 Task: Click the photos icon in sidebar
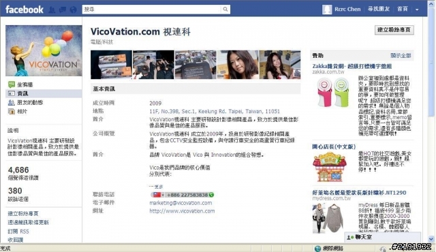click(x=12, y=112)
